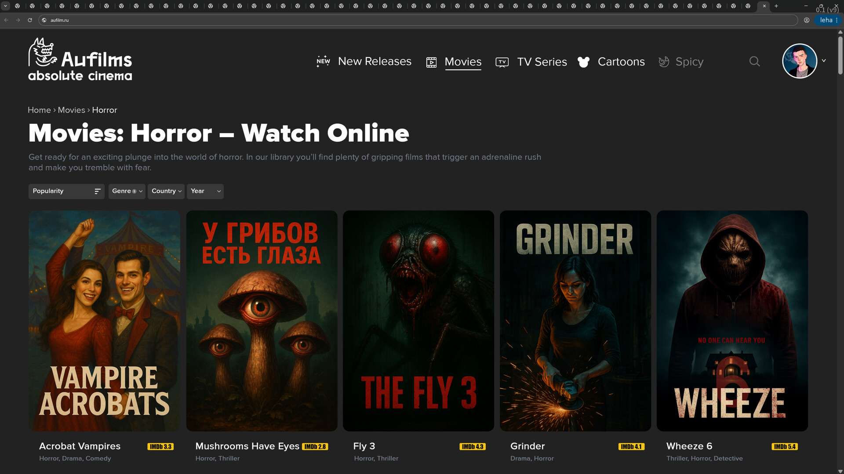Reload the page with browser refresh icon

point(30,20)
